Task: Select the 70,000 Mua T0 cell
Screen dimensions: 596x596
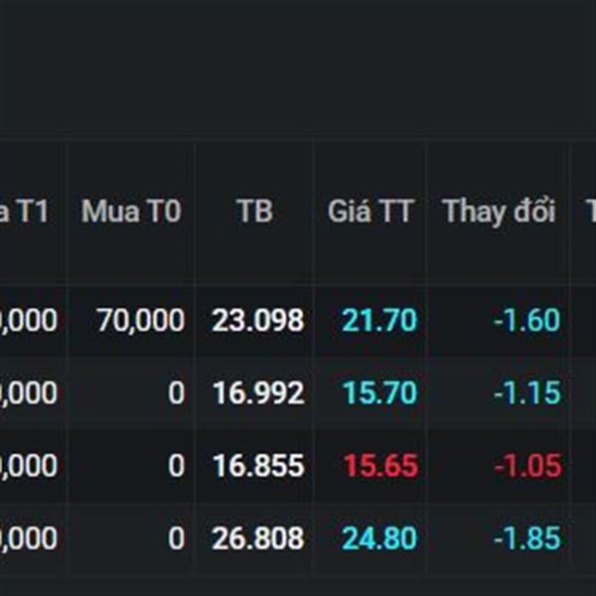Action: coord(140,320)
